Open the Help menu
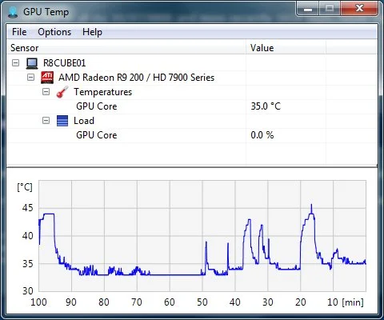 [92, 32]
